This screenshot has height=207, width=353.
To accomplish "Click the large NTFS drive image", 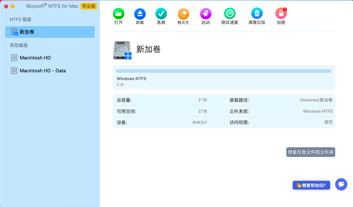I will (x=122, y=50).
